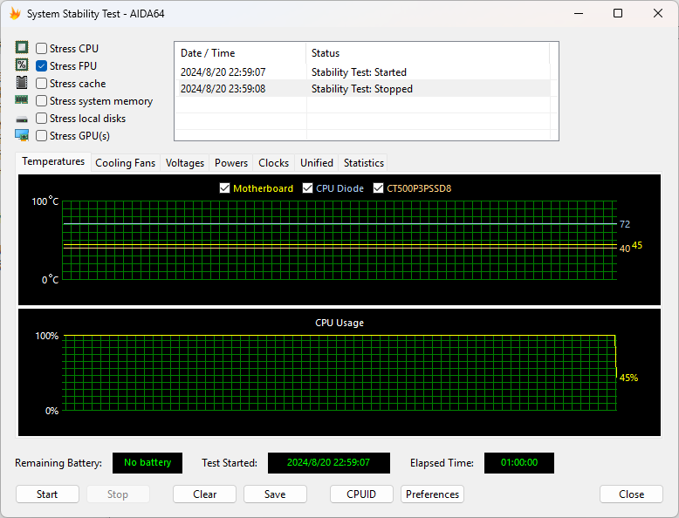Select the Temperatures tab
This screenshot has width=679, height=518.
pyautogui.click(x=53, y=161)
